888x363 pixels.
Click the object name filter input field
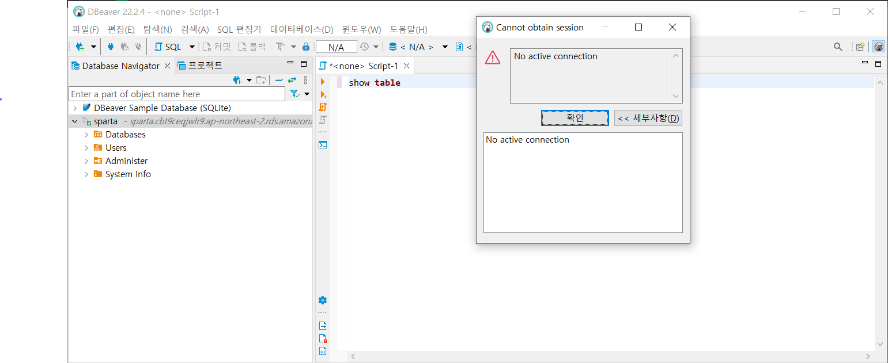pyautogui.click(x=177, y=94)
